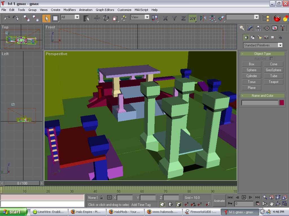The width and height of the screenshot is (289, 216).
Task: Open the named selection sets dropdown
Action: point(242,17)
